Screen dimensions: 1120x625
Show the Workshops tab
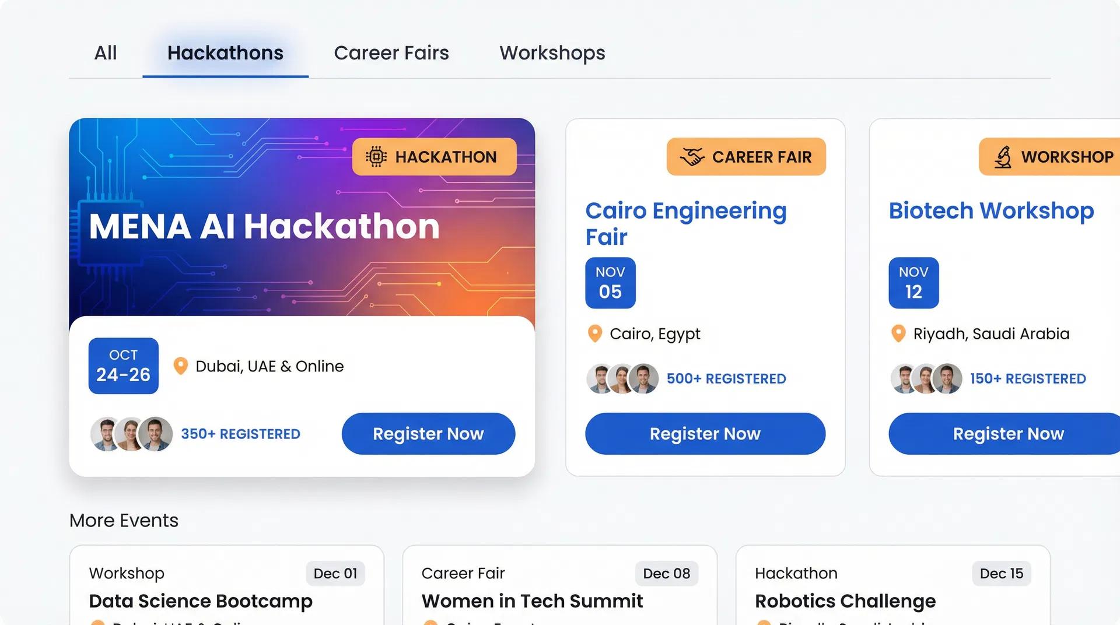point(552,53)
